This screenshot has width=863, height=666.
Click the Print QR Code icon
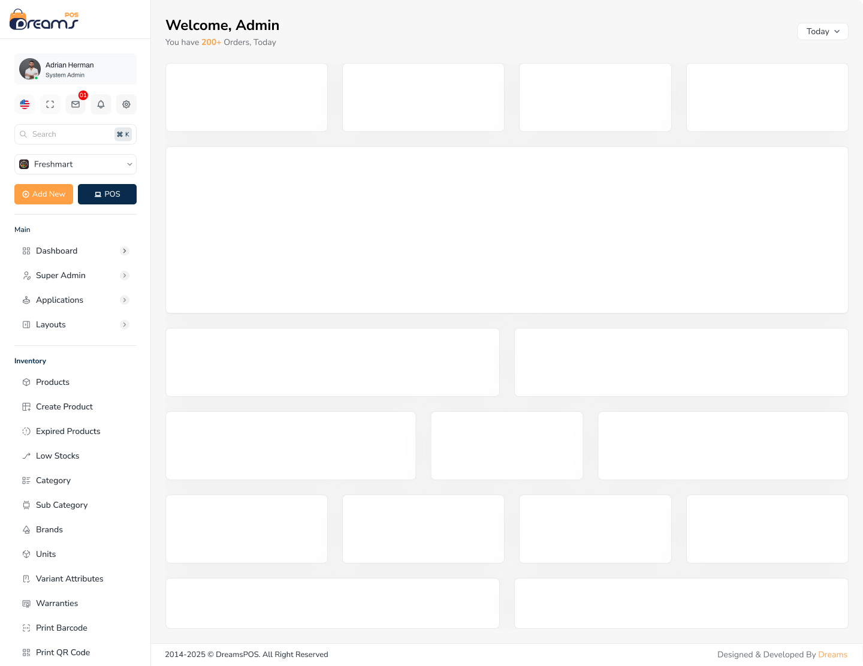[x=26, y=653]
